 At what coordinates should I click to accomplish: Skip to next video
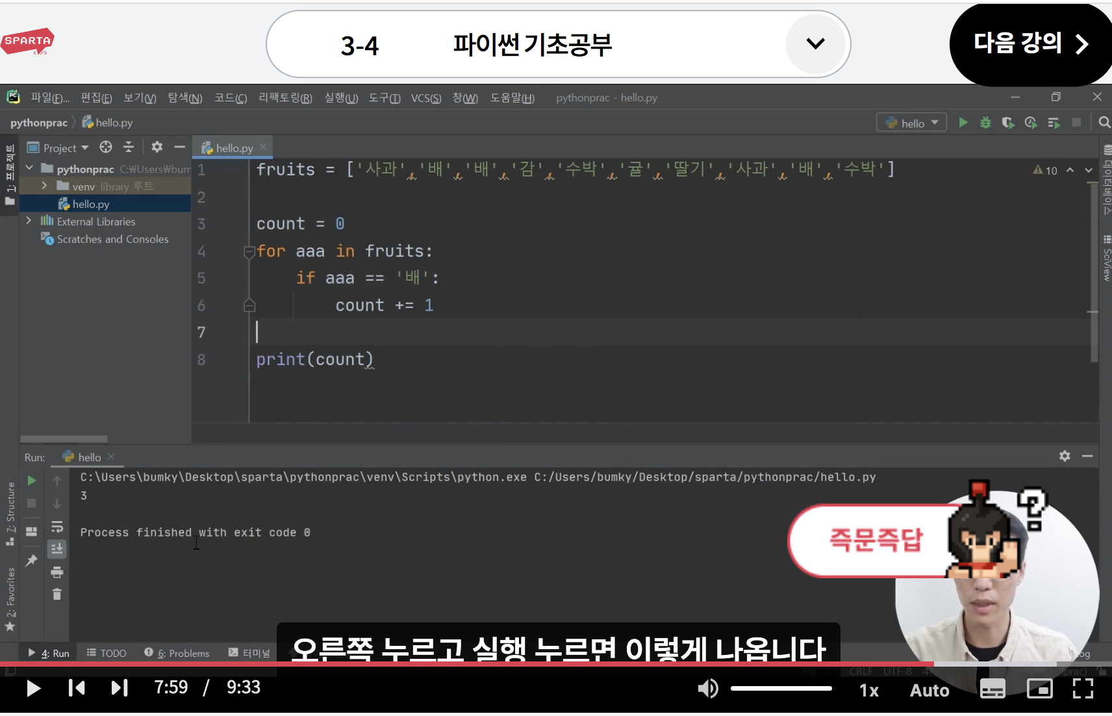(120, 688)
